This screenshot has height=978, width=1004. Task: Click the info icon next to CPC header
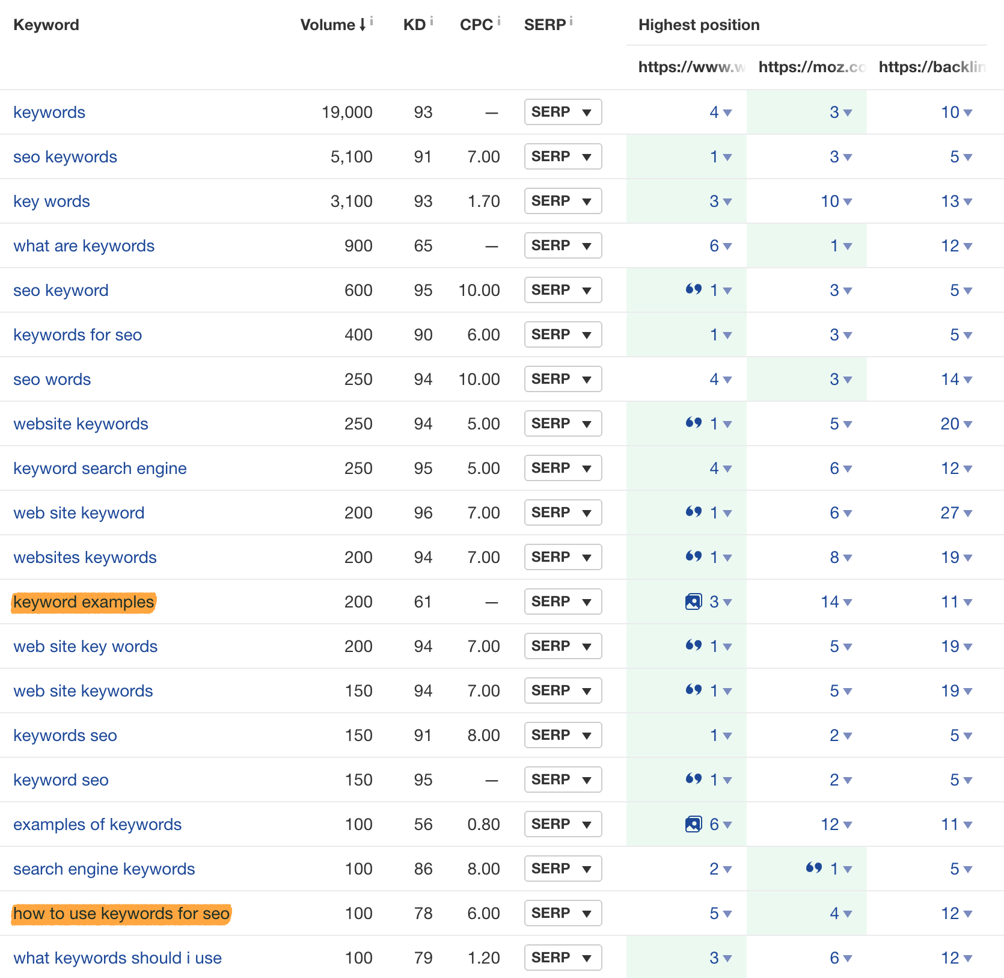pyautogui.click(x=499, y=22)
